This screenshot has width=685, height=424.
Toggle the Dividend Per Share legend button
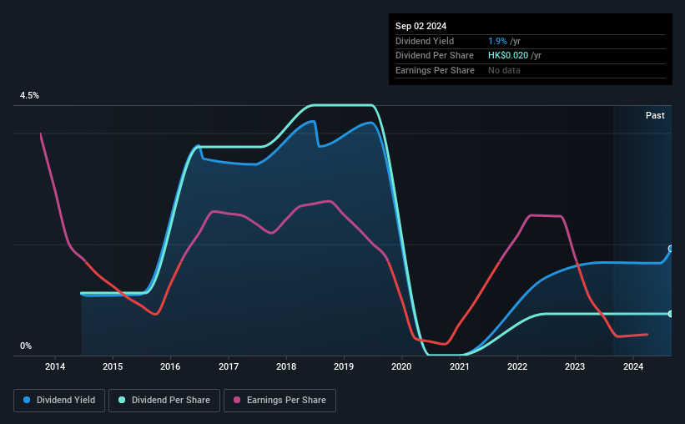(164, 401)
